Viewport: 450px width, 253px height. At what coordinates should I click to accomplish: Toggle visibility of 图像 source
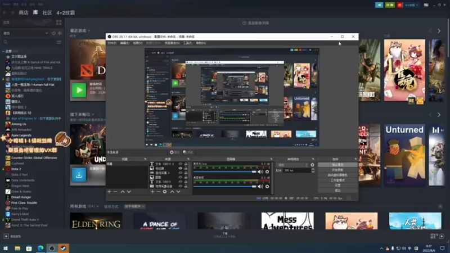coord(180,177)
